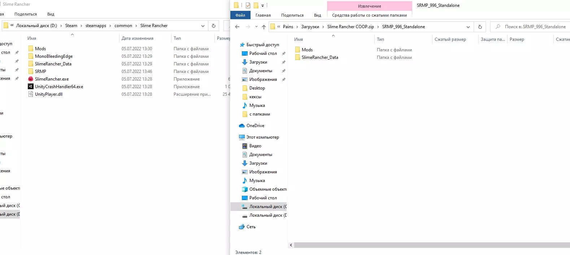
Task: Open Сеть network item
Action: tap(251, 227)
